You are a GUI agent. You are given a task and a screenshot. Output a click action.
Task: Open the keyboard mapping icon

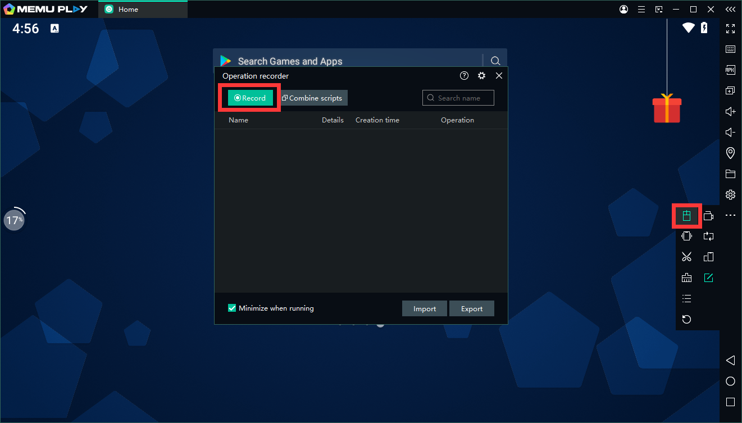[x=730, y=49]
